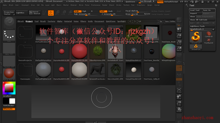The height and width of the screenshot is (123, 220).
Task: Switch to LightBox Material tab
Action: 68,21
